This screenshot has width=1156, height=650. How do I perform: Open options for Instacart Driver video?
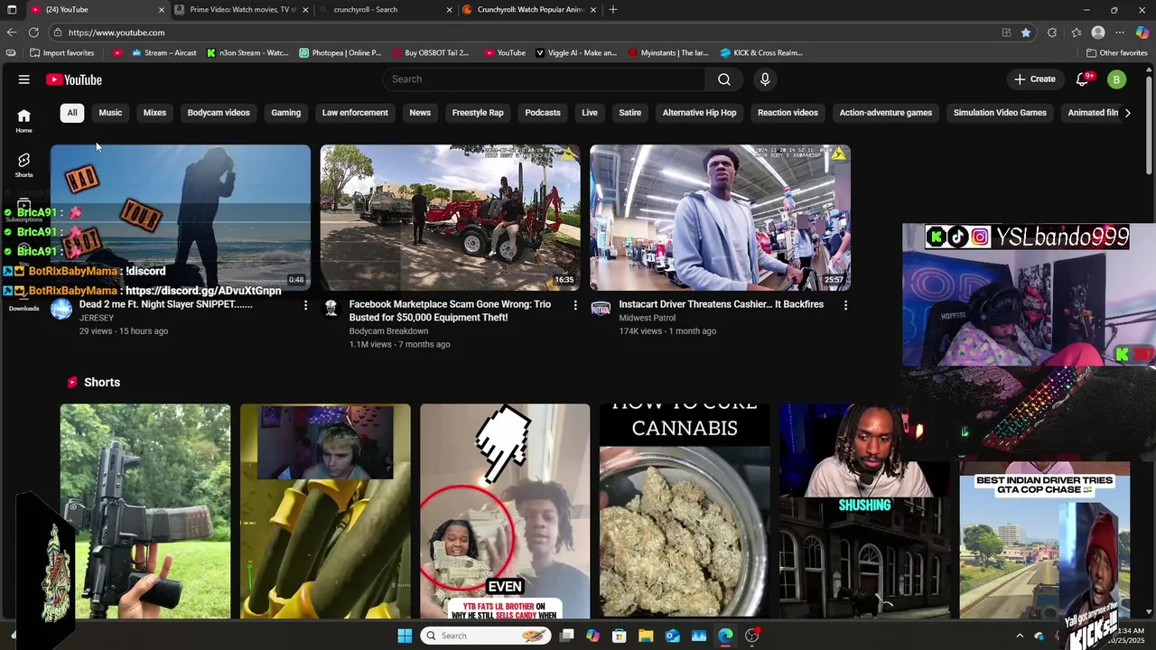(845, 305)
